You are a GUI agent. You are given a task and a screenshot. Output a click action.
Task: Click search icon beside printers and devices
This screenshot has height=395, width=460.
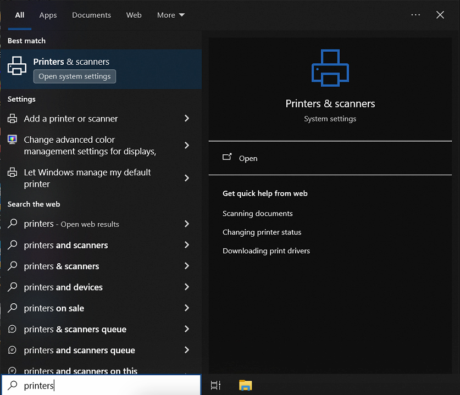click(x=12, y=287)
